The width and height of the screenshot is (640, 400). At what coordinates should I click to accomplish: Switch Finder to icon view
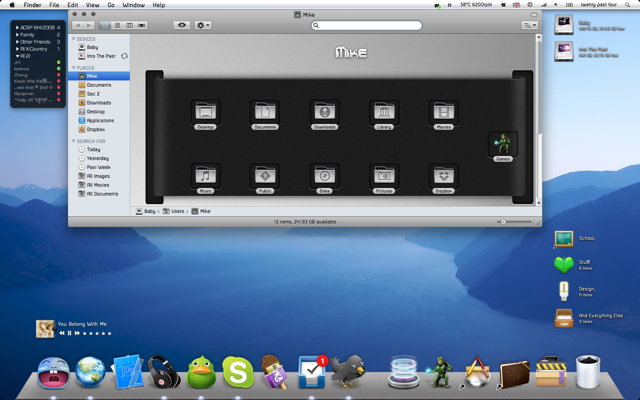tap(105, 25)
